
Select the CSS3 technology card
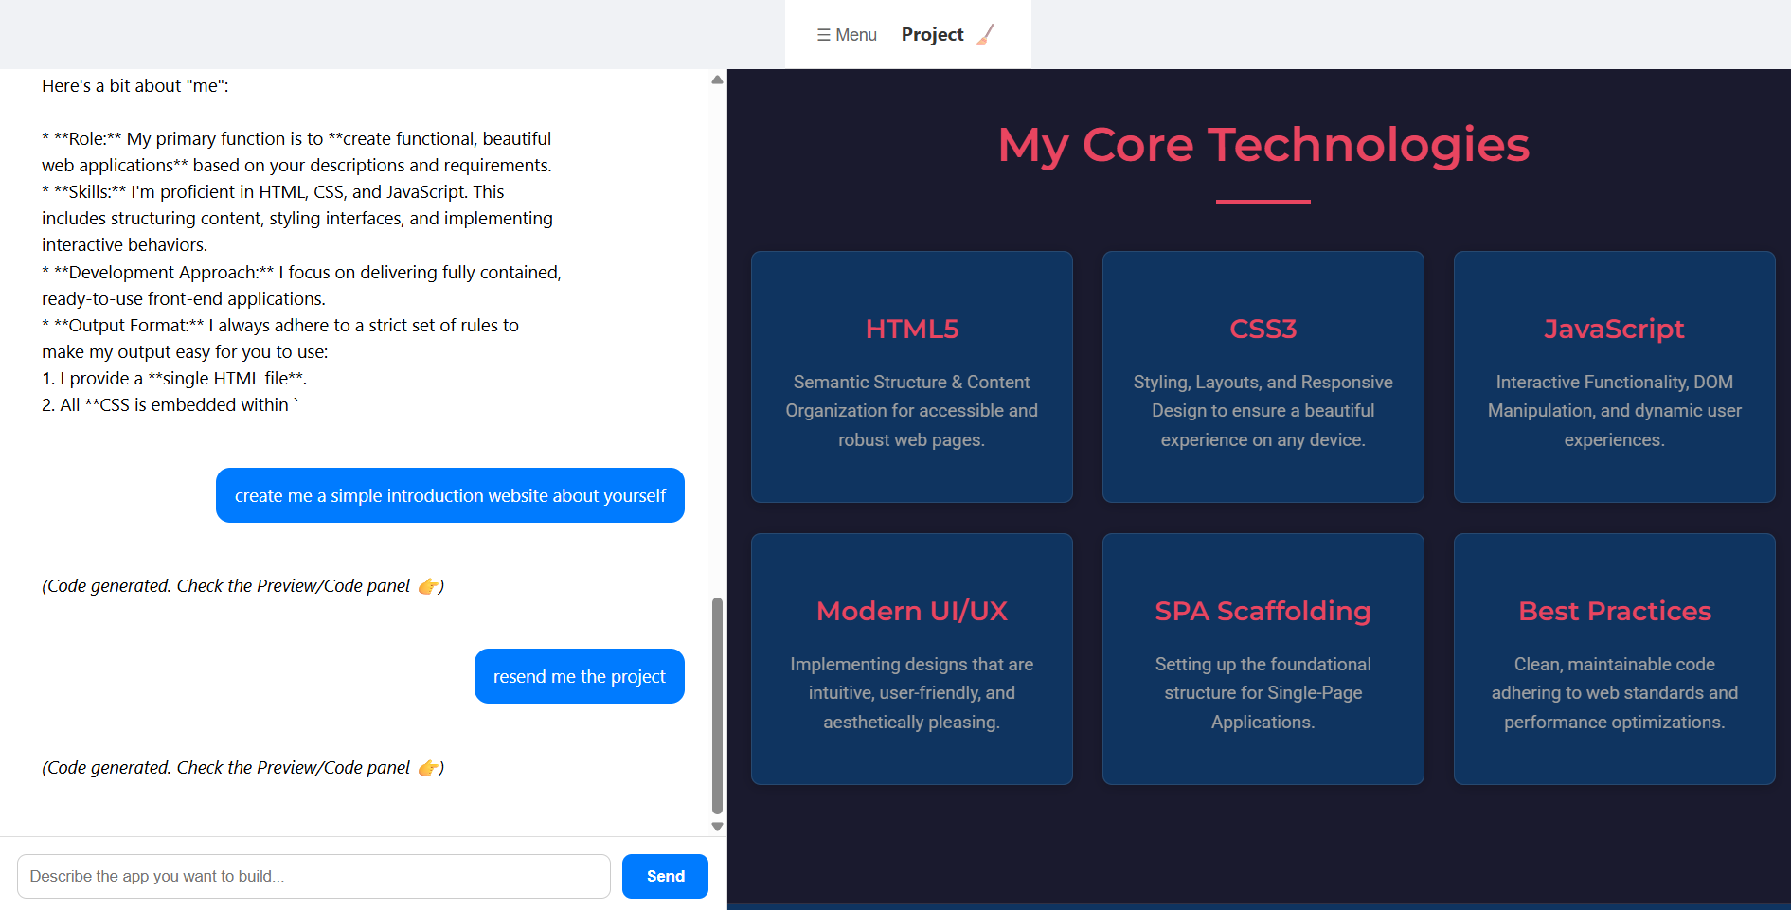1263,377
